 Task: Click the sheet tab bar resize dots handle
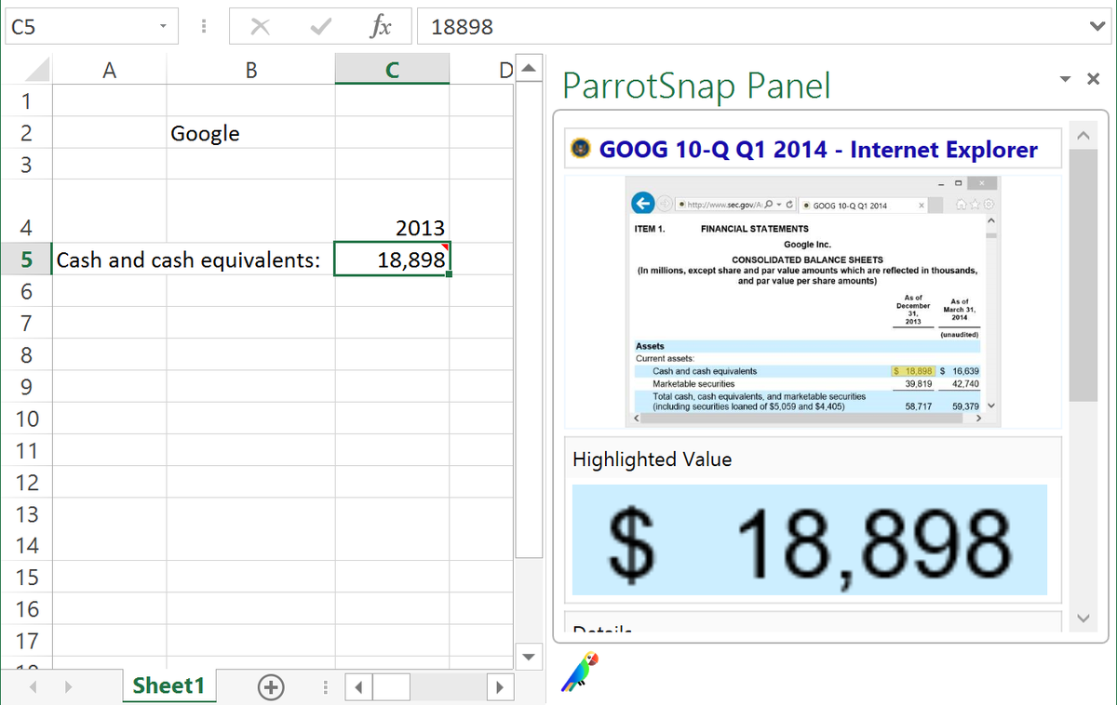pos(325,688)
